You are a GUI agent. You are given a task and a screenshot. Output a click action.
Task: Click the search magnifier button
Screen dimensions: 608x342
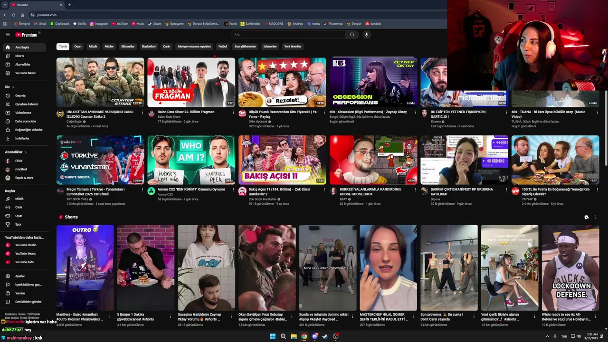pyautogui.click(x=352, y=35)
